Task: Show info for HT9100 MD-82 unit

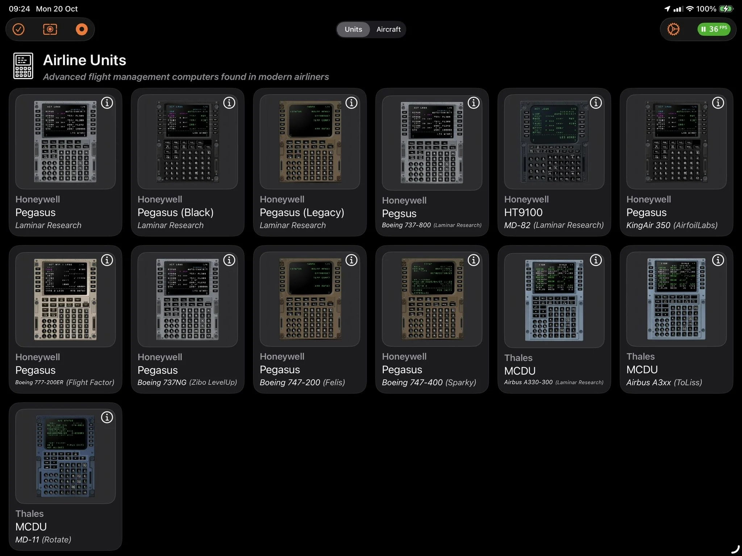Action: click(596, 103)
